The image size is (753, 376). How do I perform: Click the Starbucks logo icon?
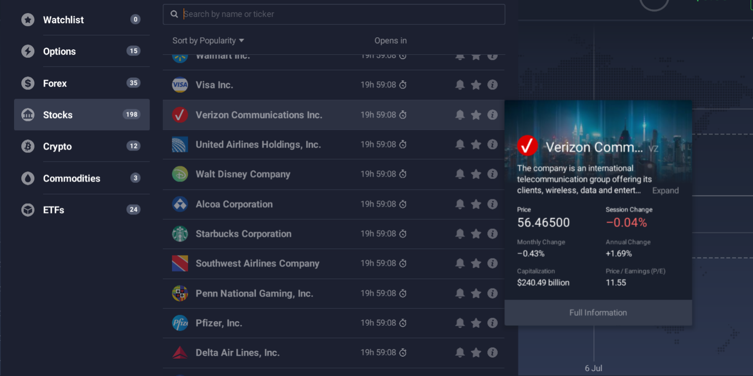coord(180,234)
